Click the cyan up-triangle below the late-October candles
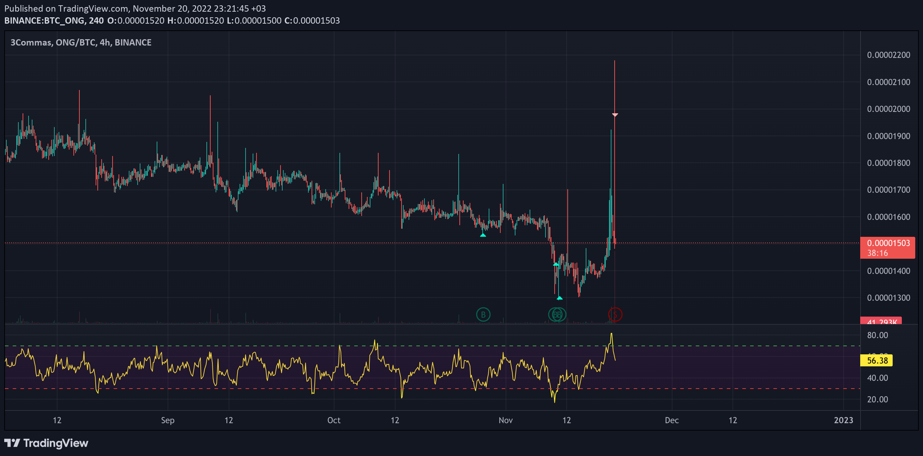Viewport: 923px width, 456px height. [483, 235]
